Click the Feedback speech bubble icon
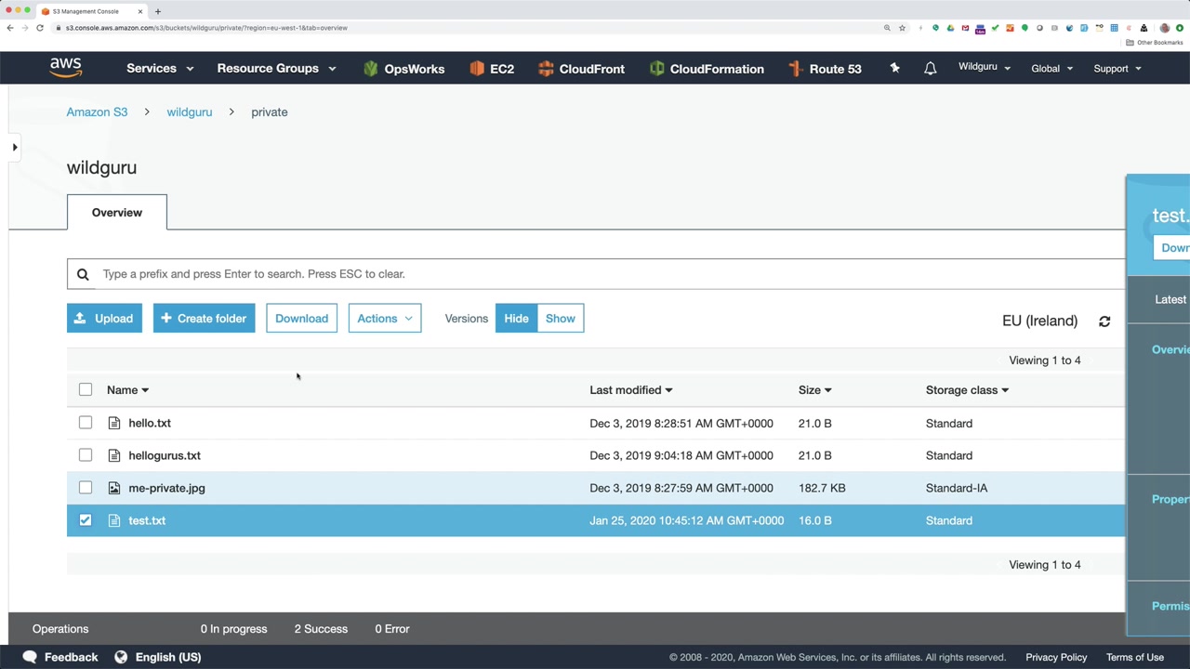Screen dimensions: 1190x669 30,657
